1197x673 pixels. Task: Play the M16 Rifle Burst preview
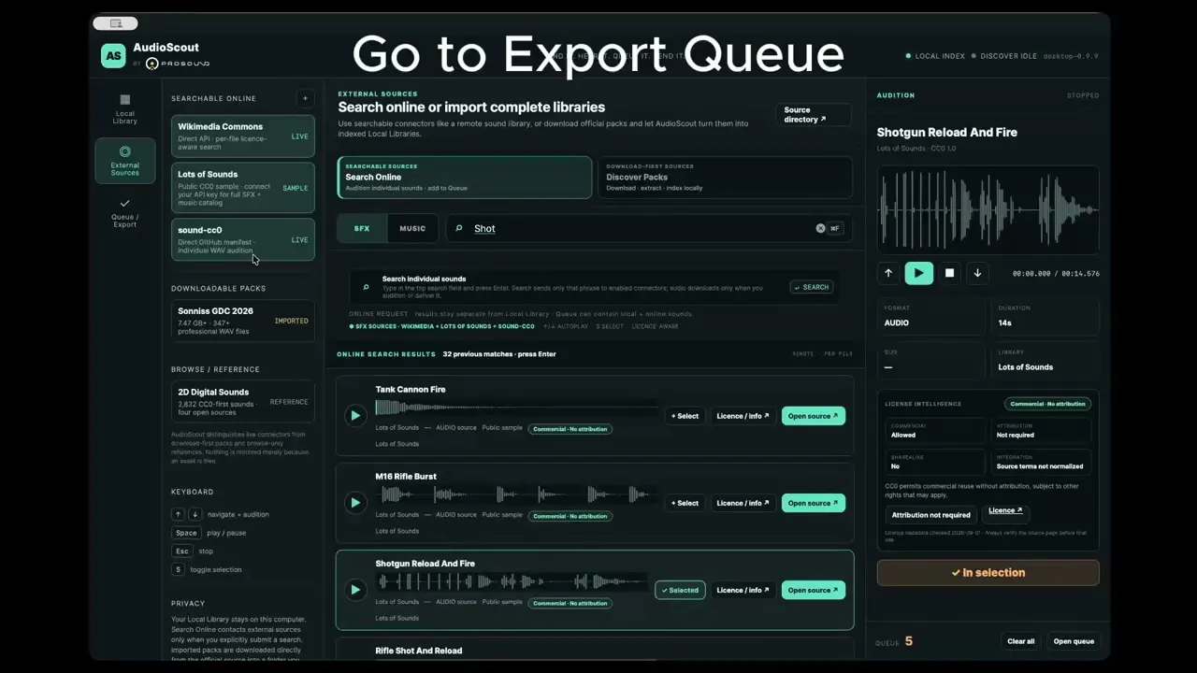[x=355, y=503]
